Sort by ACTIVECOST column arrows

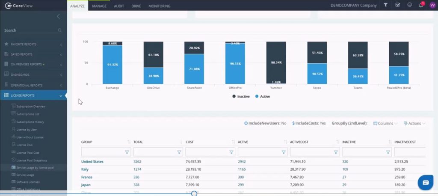(x=338, y=142)
